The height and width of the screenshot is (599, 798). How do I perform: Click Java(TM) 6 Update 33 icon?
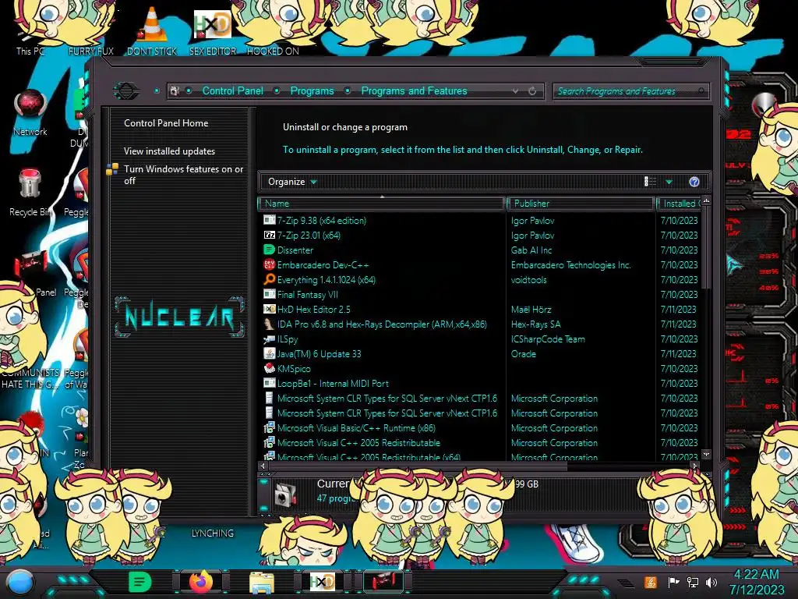coord(269,353)
